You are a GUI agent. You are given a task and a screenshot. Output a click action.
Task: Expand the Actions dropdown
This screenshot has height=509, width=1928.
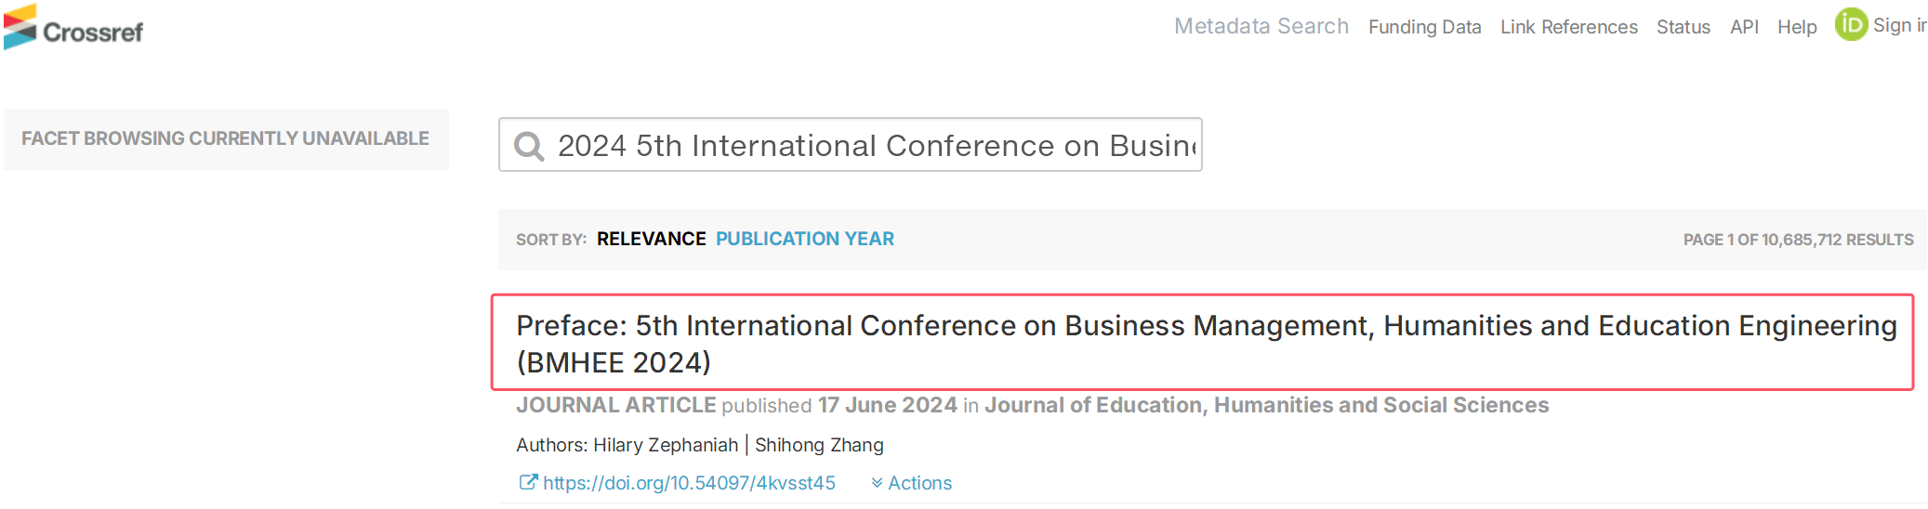tap(912, 483)
